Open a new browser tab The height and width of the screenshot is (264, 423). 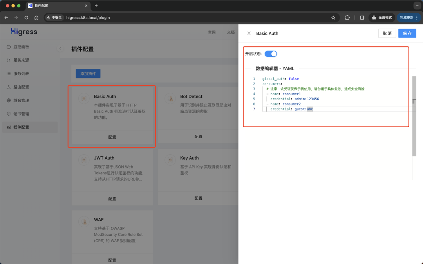(x=96, y=5)
